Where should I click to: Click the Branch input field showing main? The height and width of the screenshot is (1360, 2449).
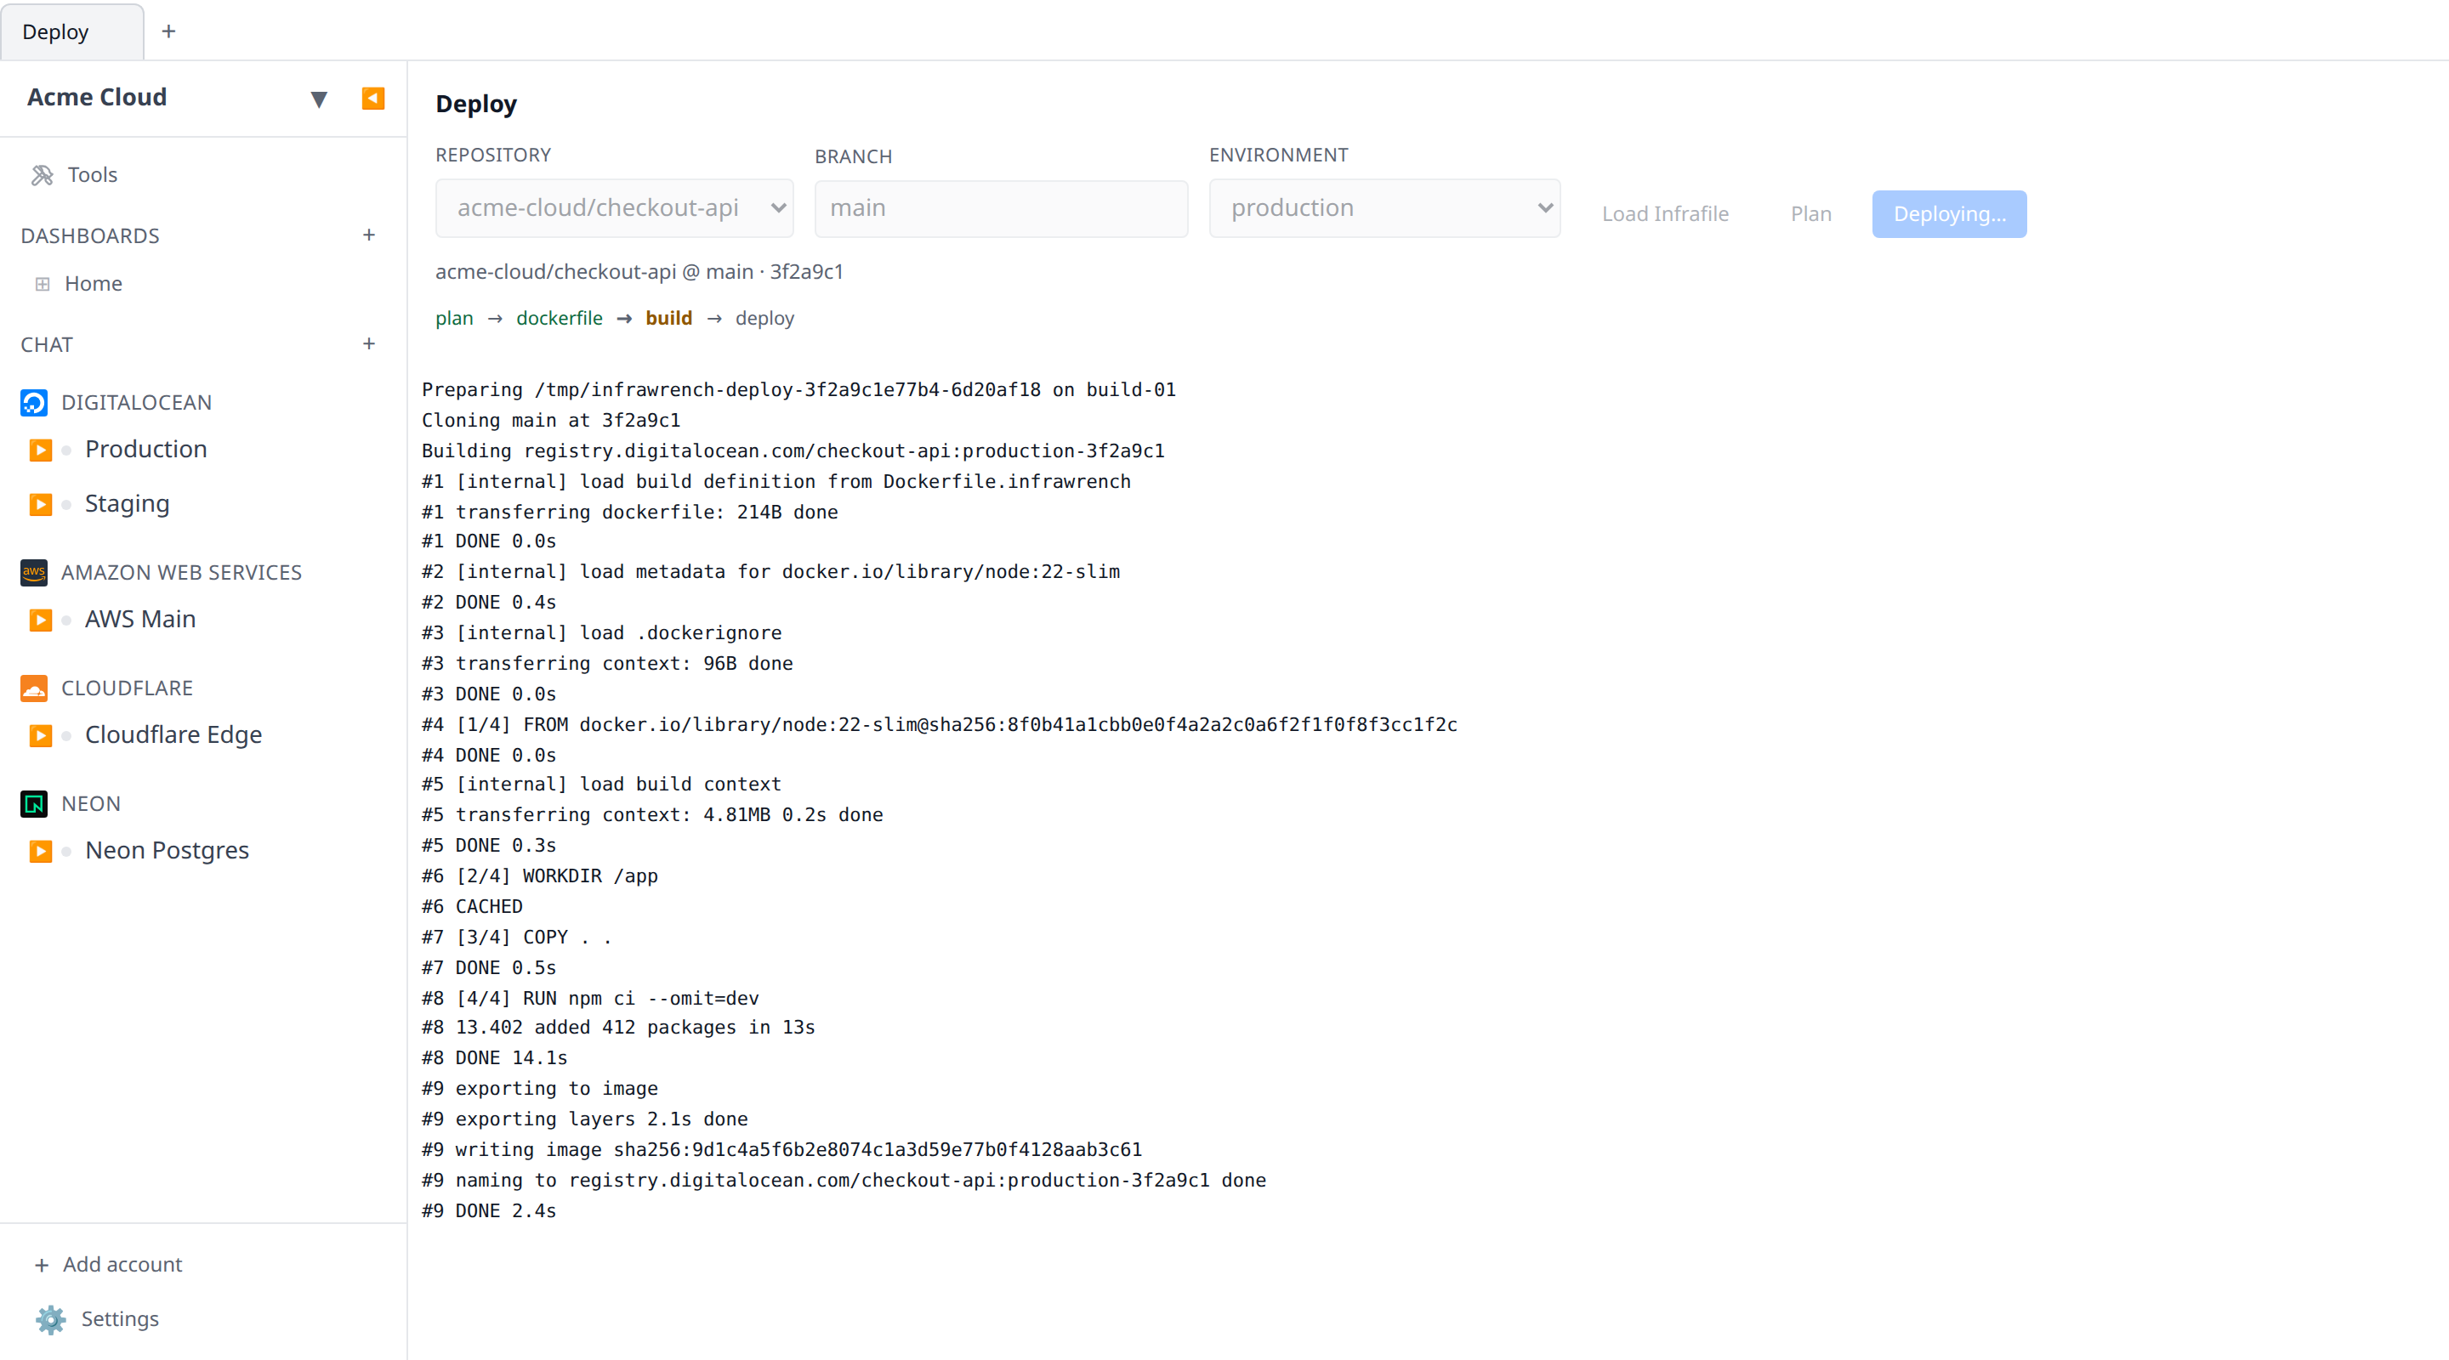pos(1001,208)
